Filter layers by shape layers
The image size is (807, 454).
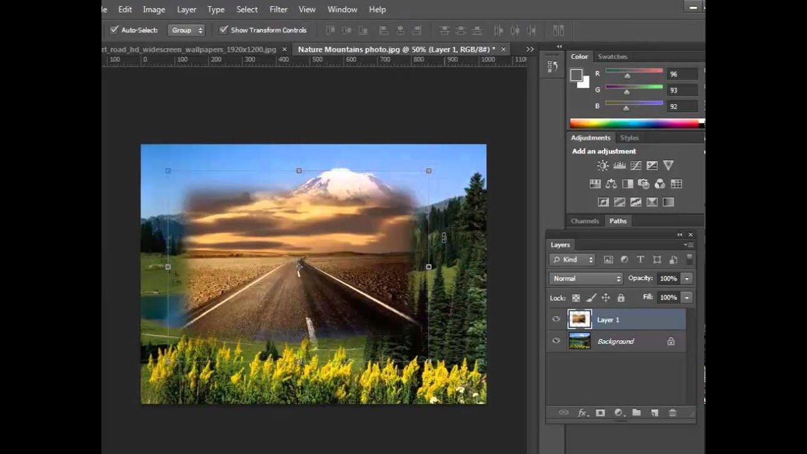point(657,259)
